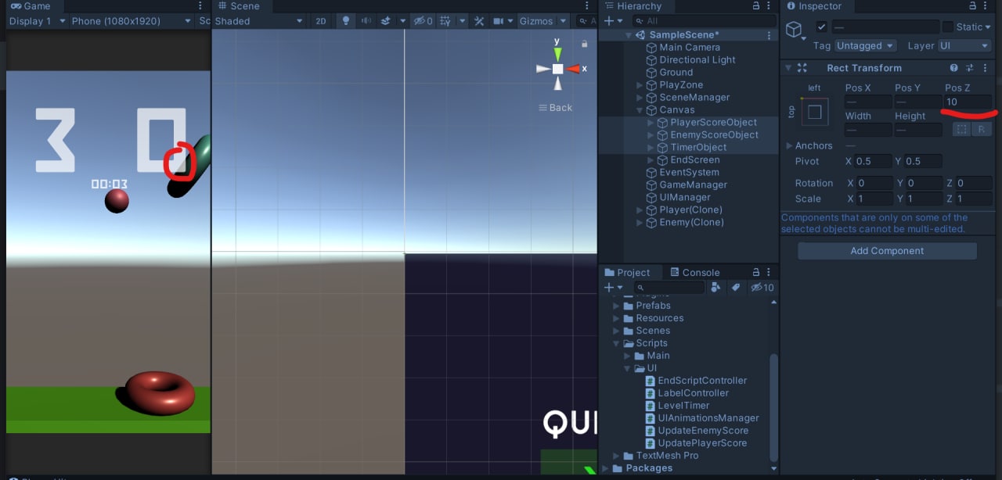Toggle hidden objects visibility in Scene toolbar

click(424, 21)
